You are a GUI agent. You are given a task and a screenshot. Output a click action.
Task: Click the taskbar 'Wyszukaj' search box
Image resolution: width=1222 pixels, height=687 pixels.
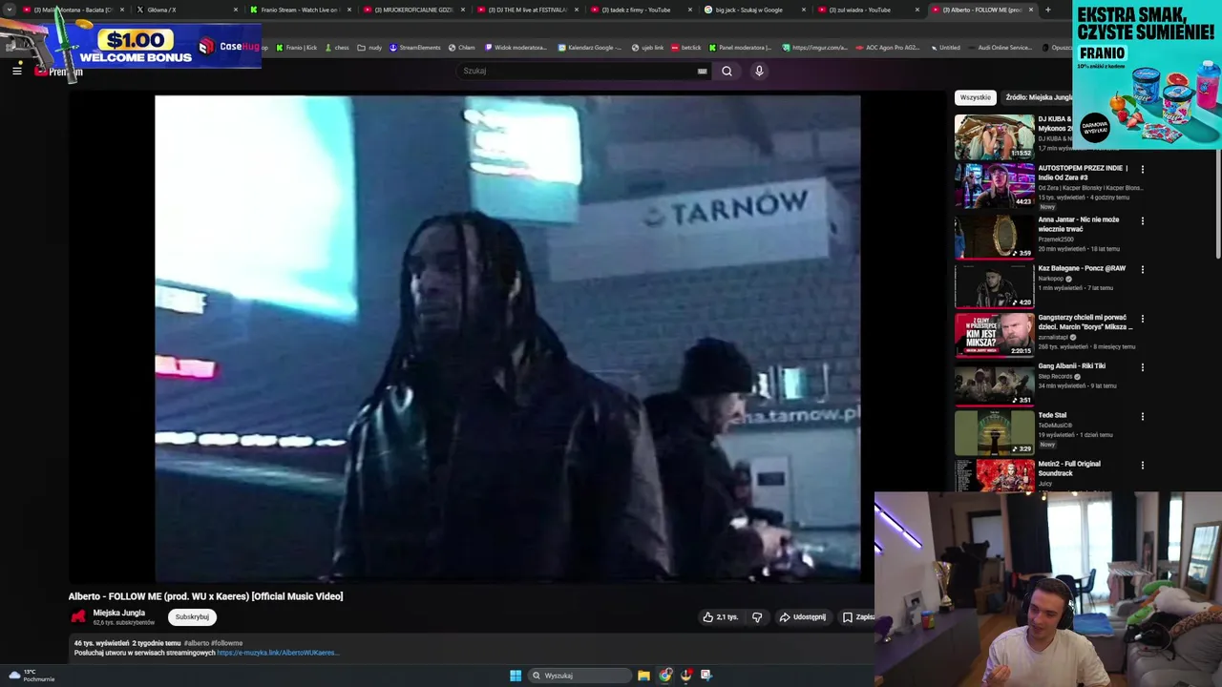point(579,676)
